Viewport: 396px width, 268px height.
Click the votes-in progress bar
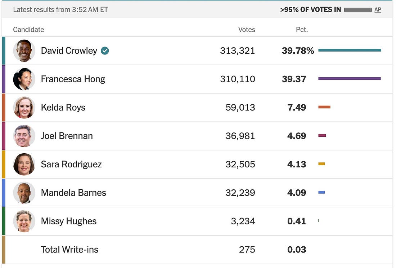(357, 10)
